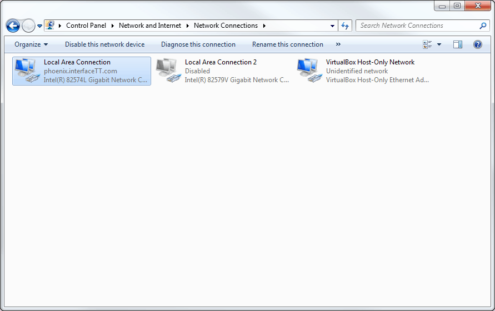The height and width of the screenshot is (311, 495).
Task: Expand the arrow after Network Connections breadcrumb
Action: pyautogui.click(x=264, y=26)
